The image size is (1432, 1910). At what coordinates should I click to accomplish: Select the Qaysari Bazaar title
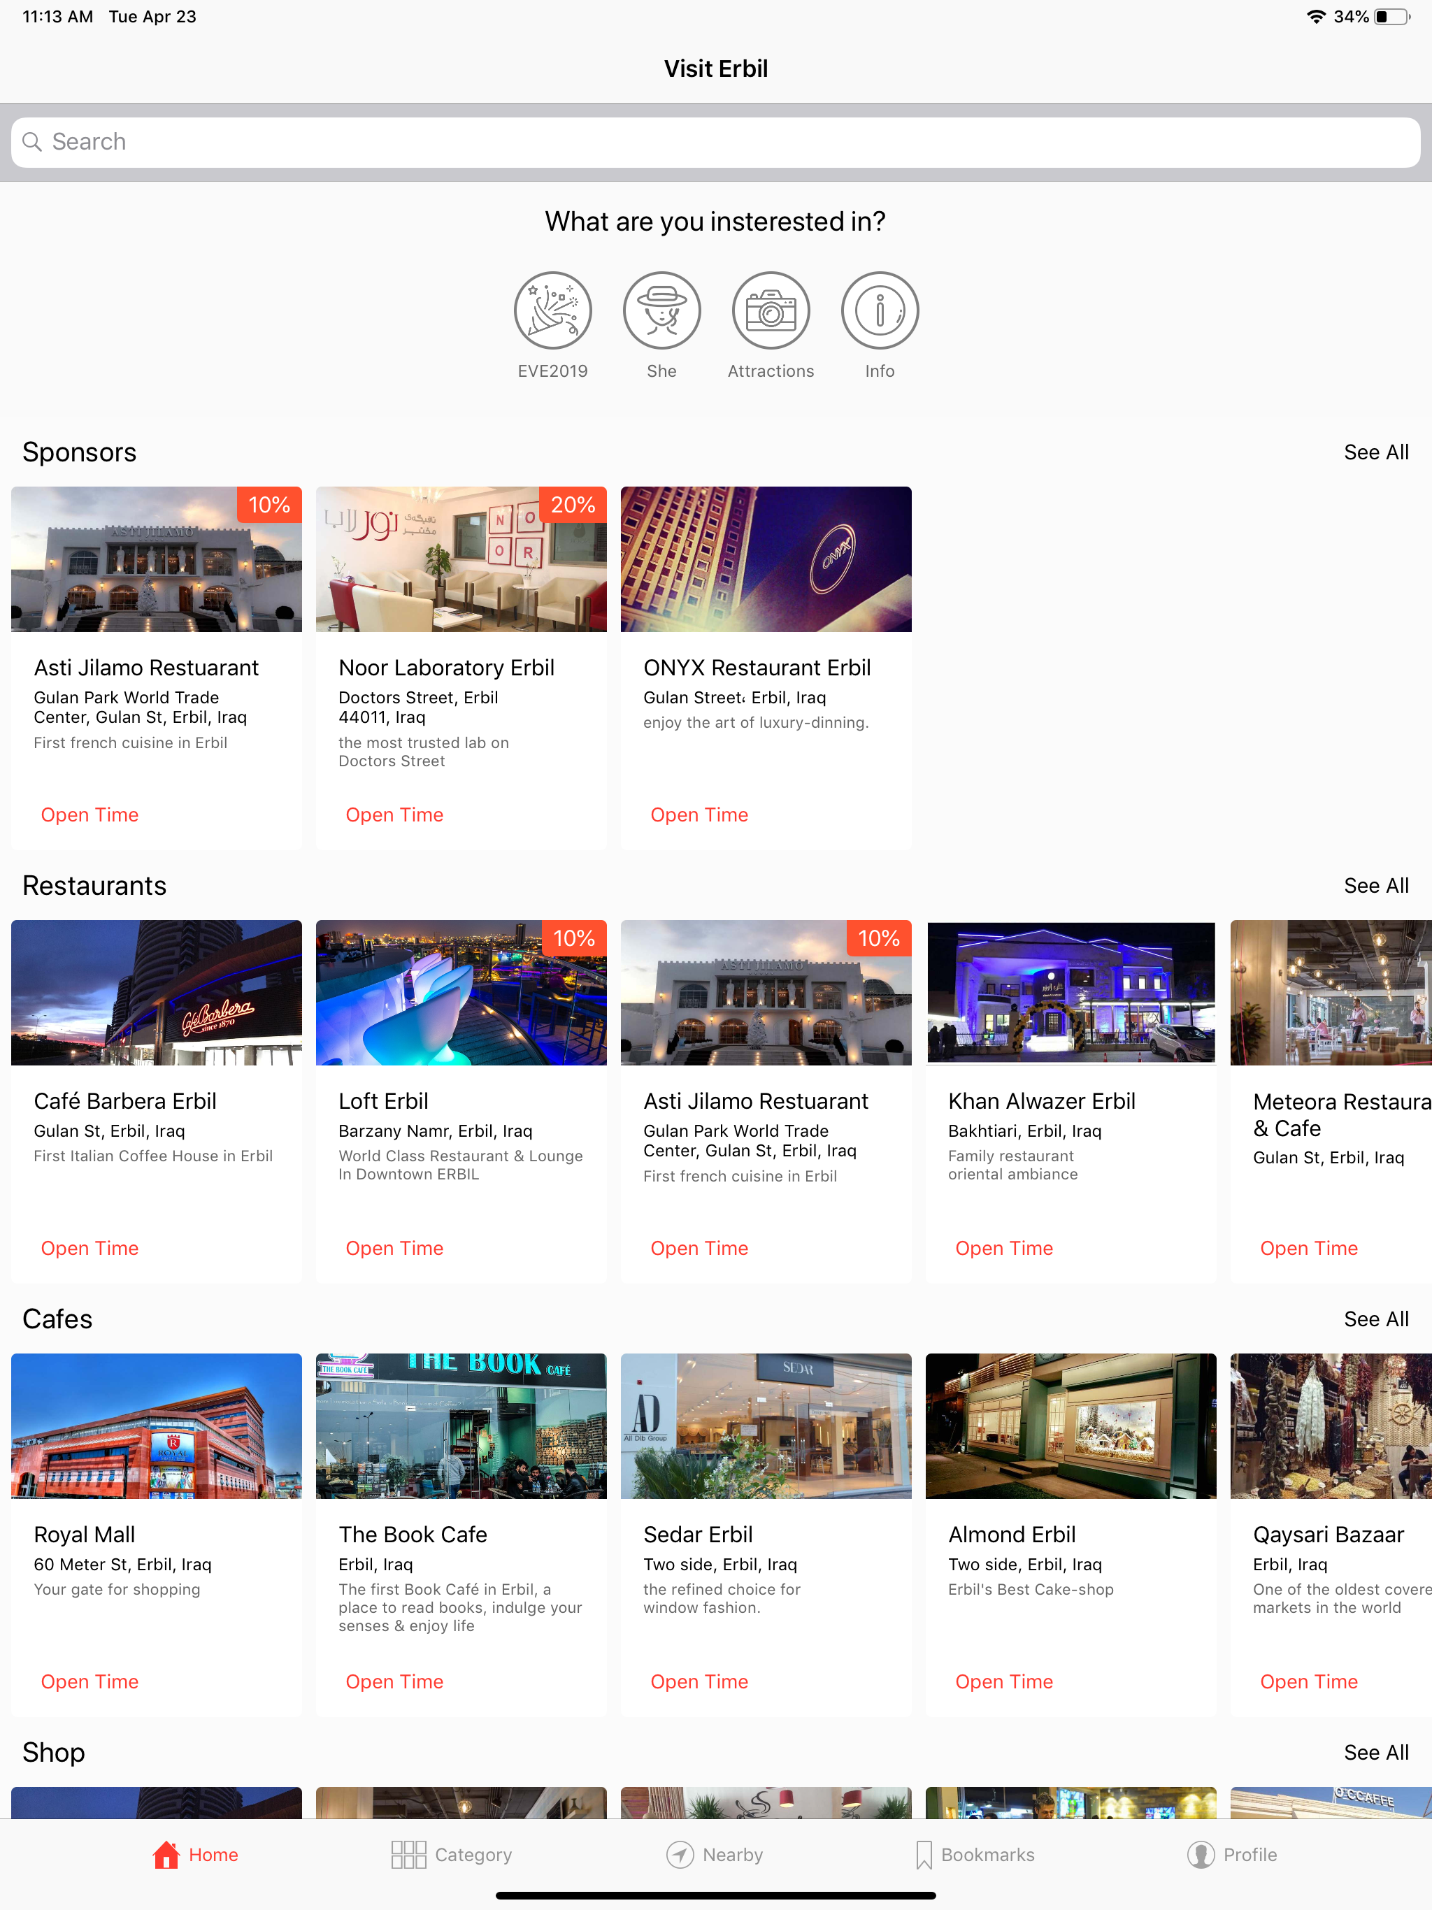(1329, 1535)
